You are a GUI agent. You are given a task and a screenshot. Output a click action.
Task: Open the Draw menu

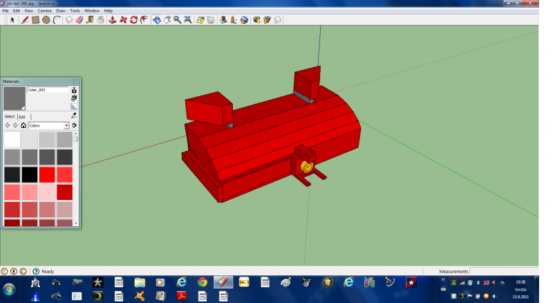(x=61, y=11)
